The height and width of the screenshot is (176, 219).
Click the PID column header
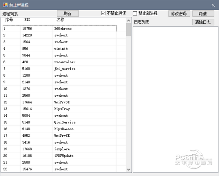27,20
